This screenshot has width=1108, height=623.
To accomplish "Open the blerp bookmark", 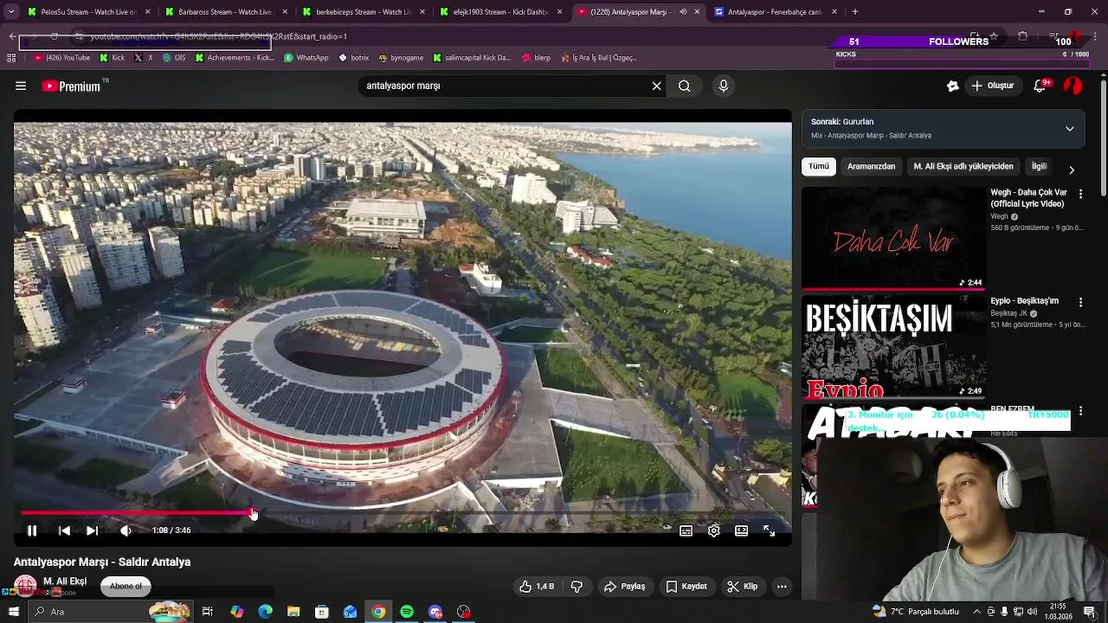I will (537, 58).
